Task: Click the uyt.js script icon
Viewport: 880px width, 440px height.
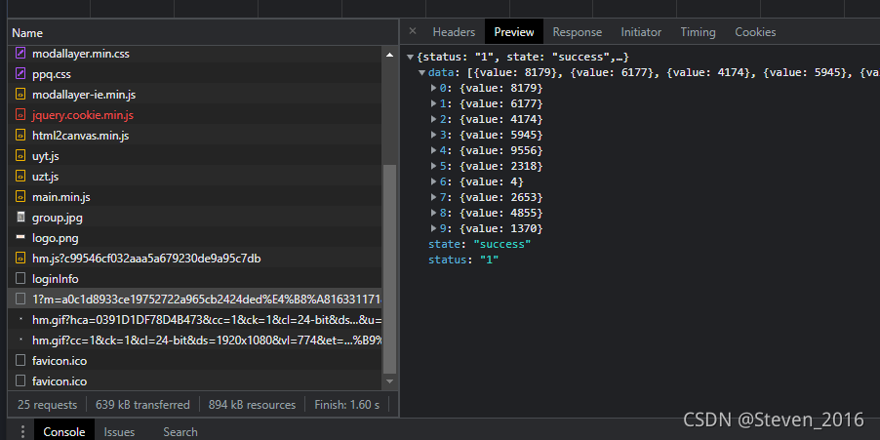Action: 20,156
